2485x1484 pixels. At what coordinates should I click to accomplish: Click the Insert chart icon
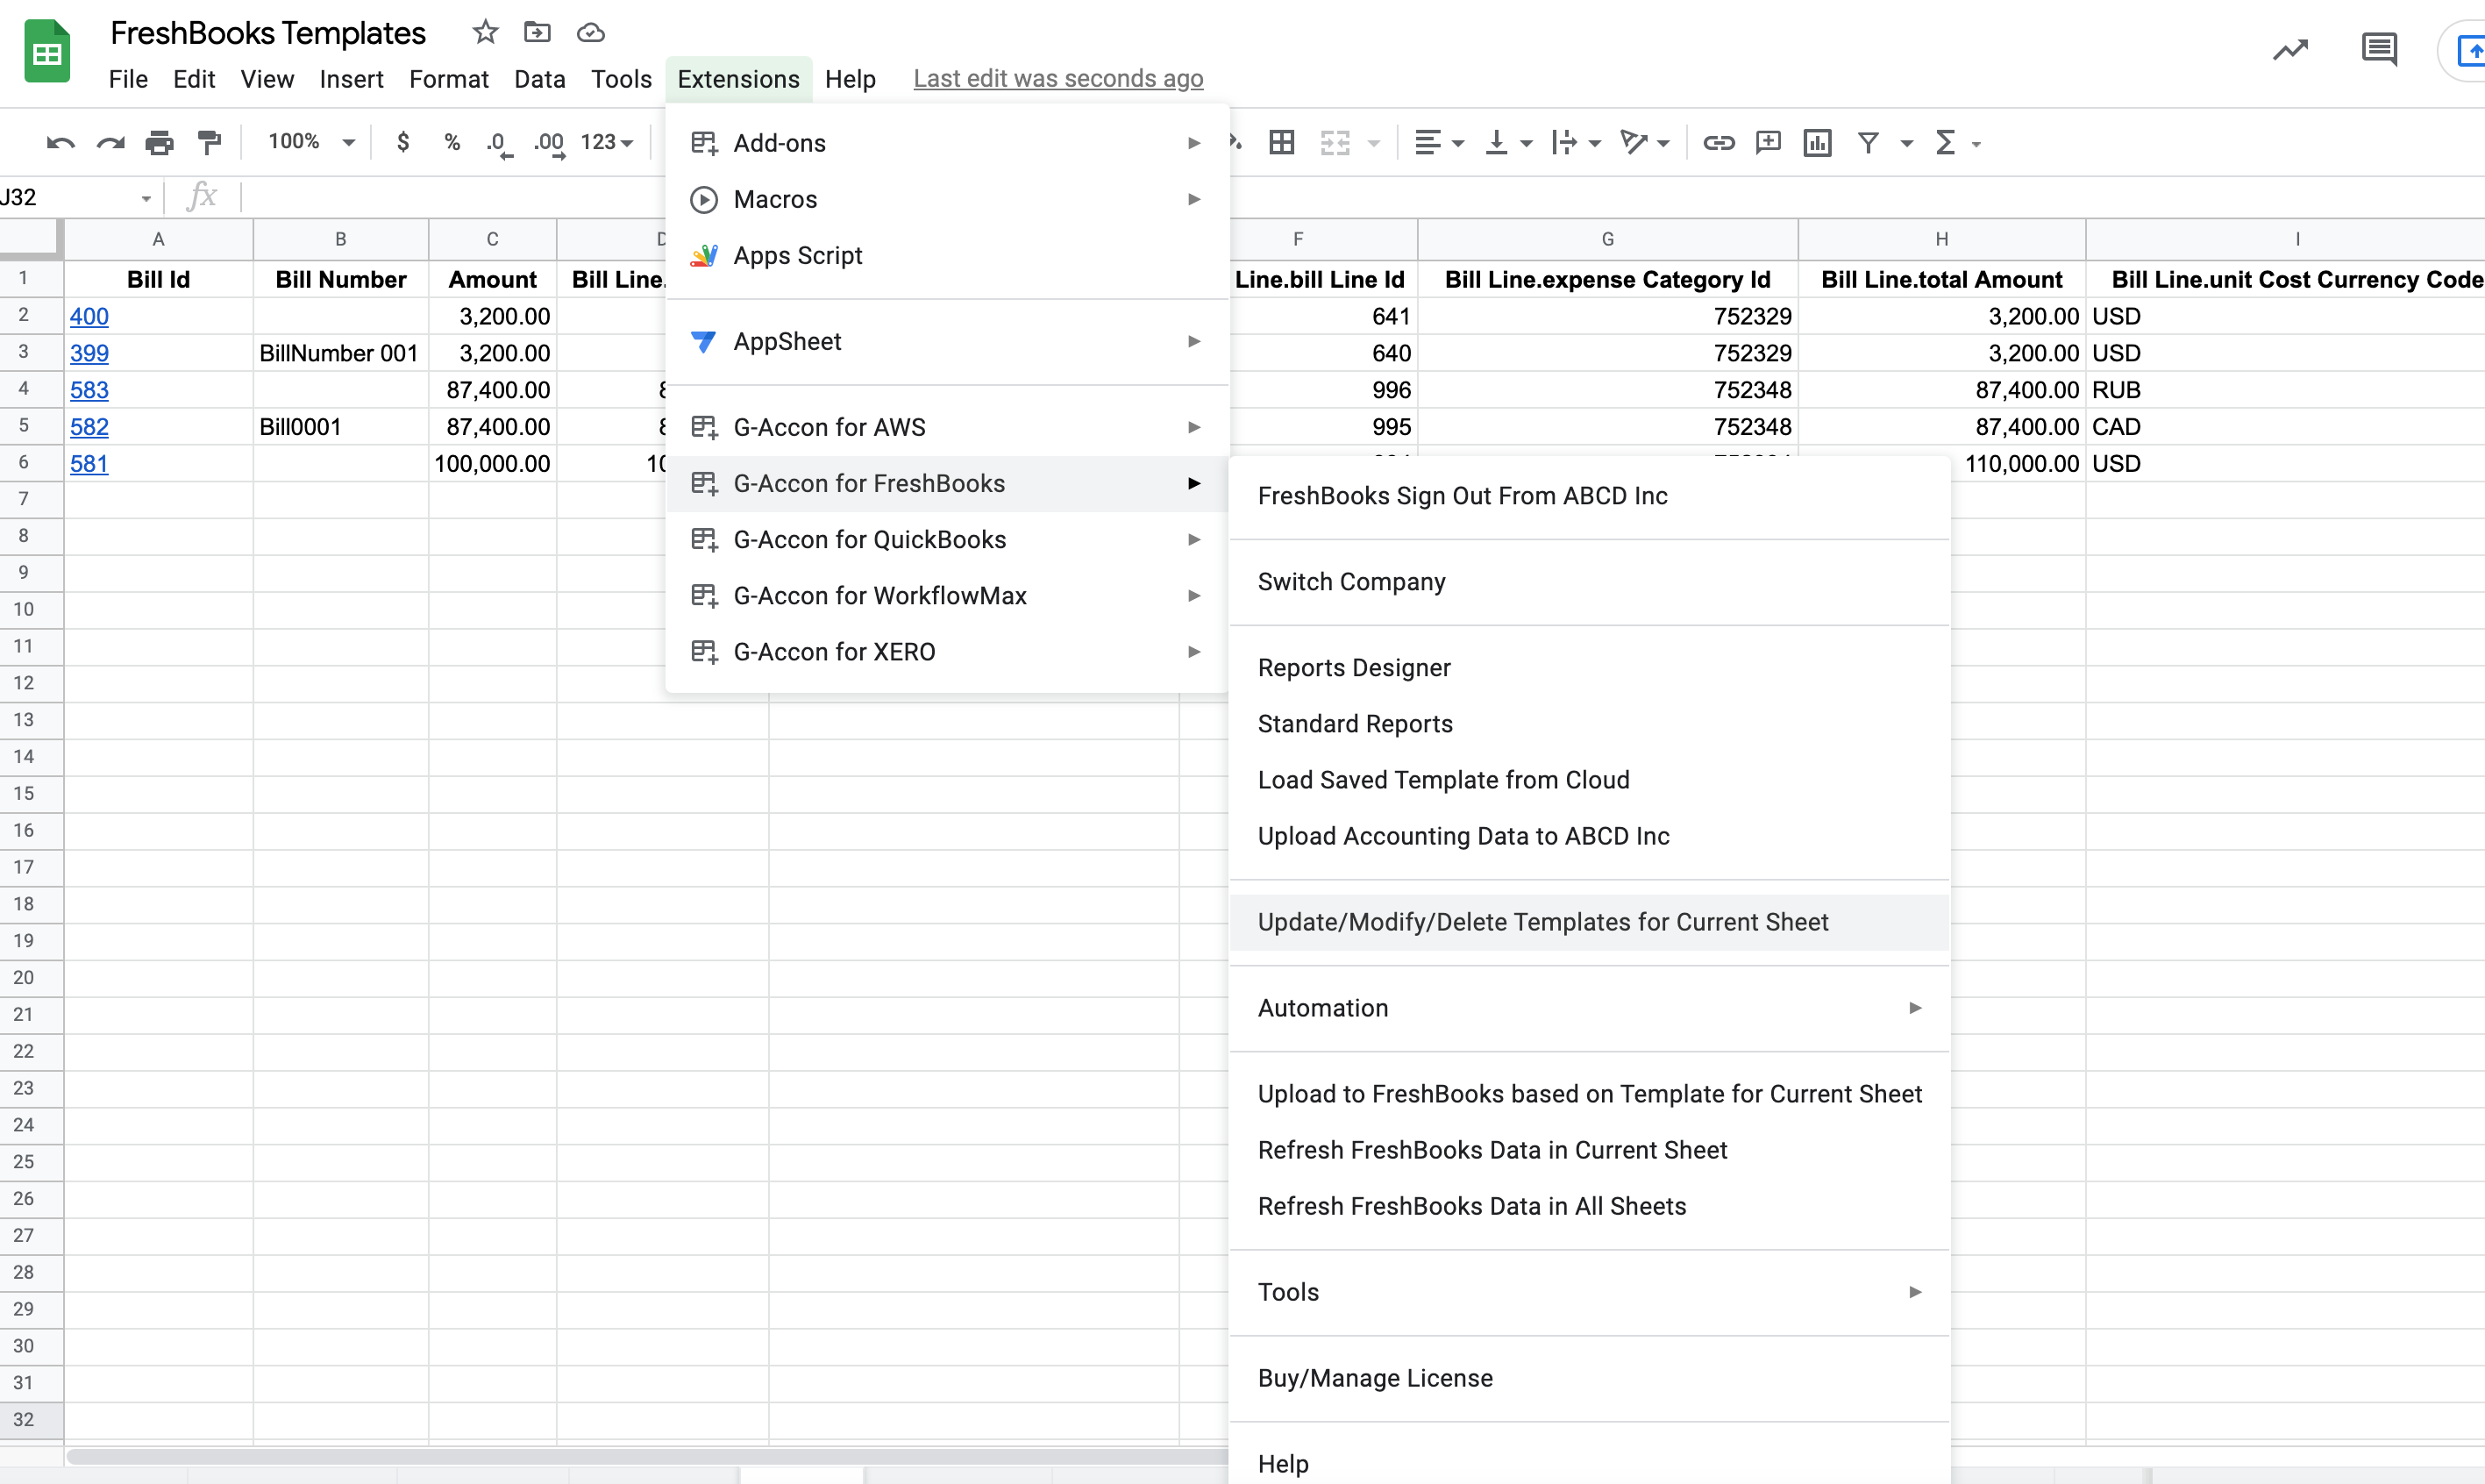pyautogui.click(x=1817, y=143)
